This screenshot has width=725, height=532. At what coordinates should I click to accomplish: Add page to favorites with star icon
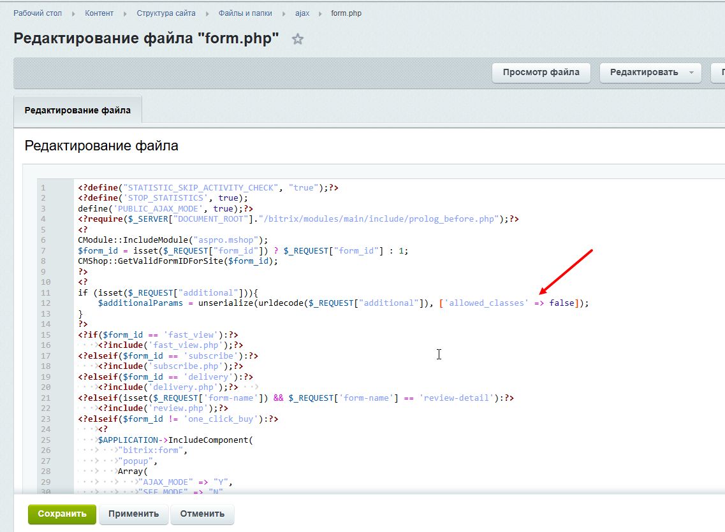[297, 40]
